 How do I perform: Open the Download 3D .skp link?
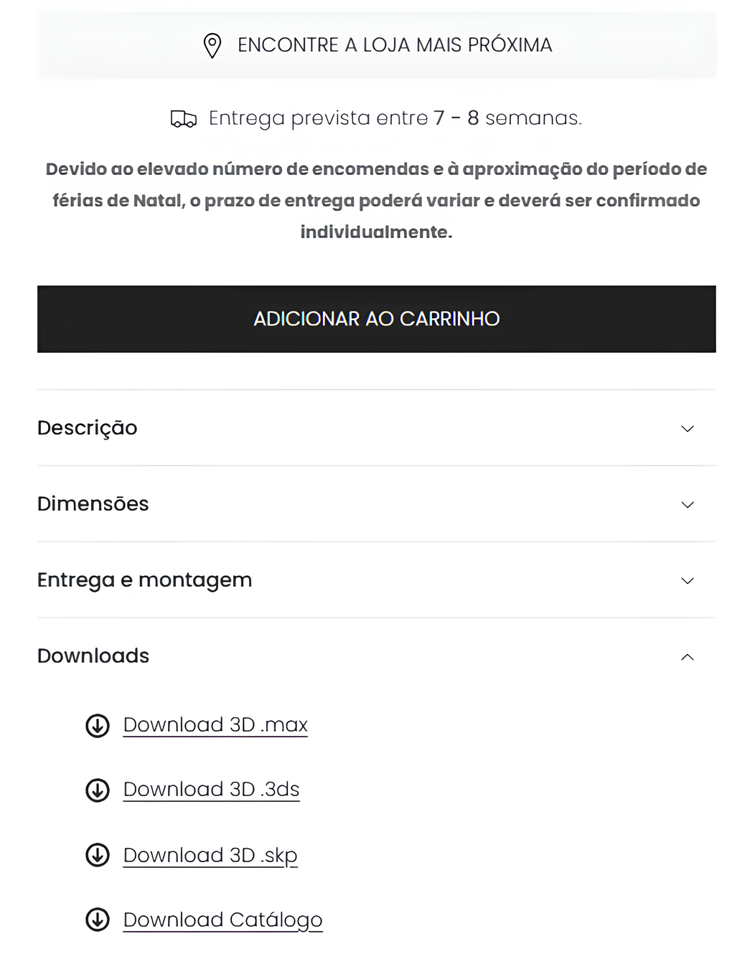[210, 856]
